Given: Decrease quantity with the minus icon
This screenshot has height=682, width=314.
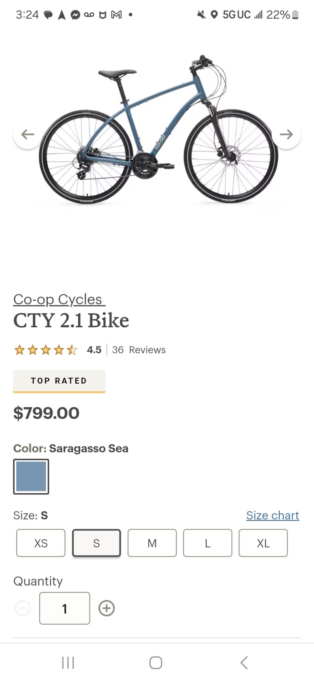Looking at the screenshot, I should pyautogui.click(x=23, y=608).
